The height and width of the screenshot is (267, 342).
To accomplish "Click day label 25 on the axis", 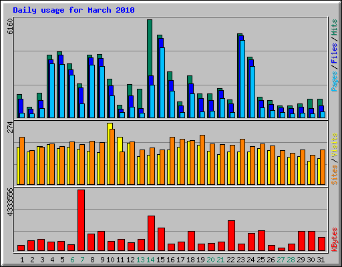I will point(261,260).
